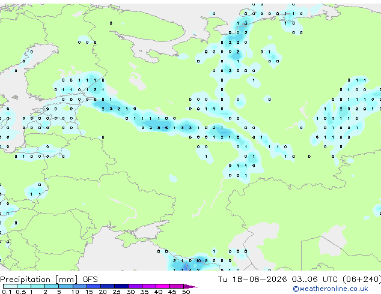Pick the legend swatch between 10 and 15
Screen dimensions: 381x294
click(79, 286)
